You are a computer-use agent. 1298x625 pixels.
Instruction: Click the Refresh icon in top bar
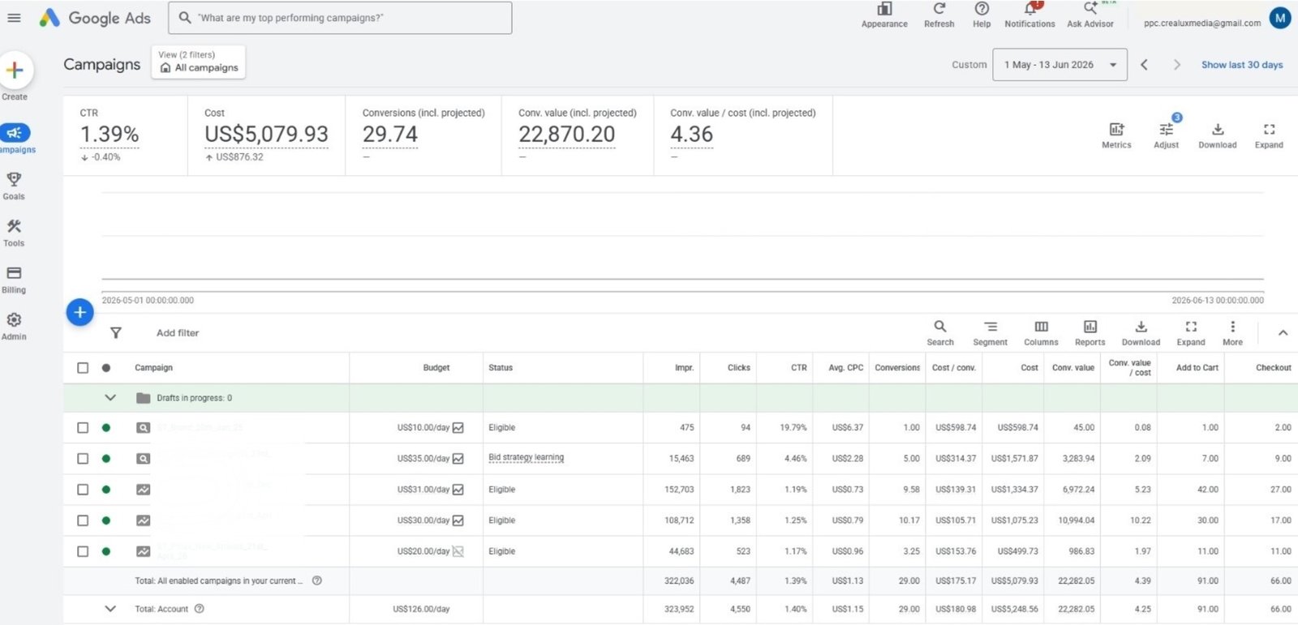click(x=939, y=9)
